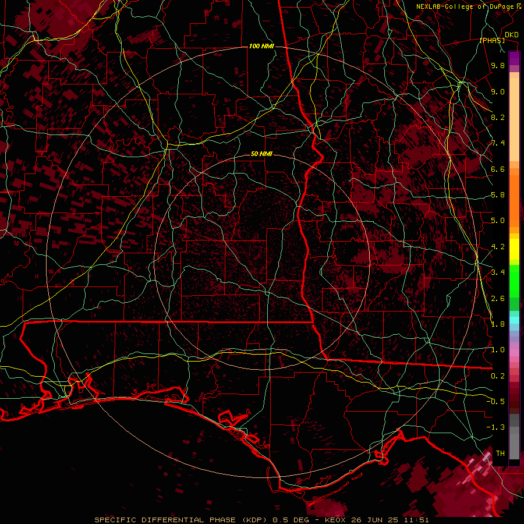Click the 9.0 value on the scale
The height and width of the screenshot is (524, 524).
tap(498, 91)
